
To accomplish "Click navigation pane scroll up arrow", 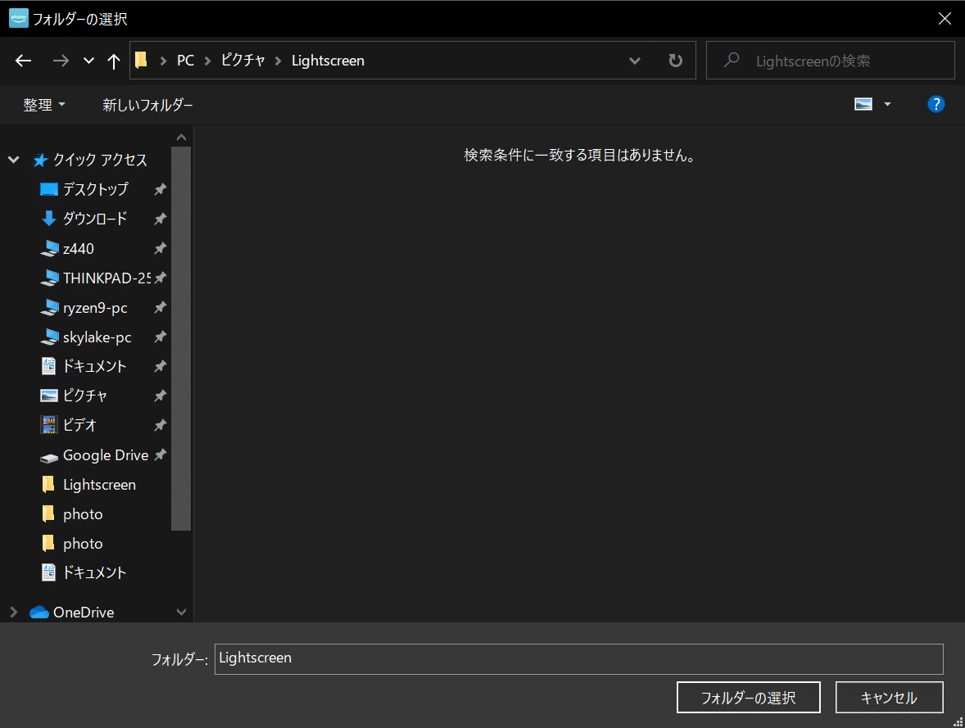I will [181, 137].
